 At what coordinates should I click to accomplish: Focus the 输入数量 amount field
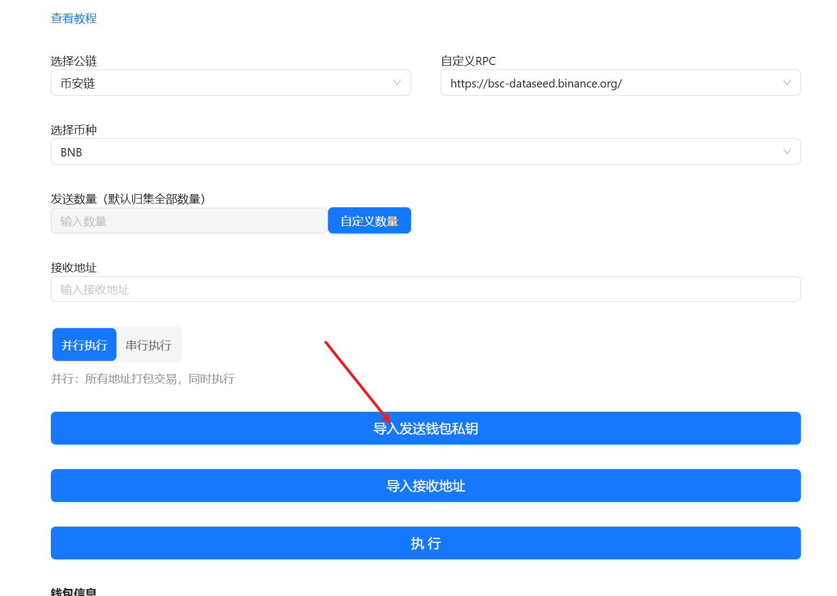(189, 221)
